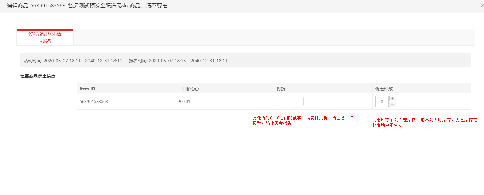Click the red 优惠库存 inventory notice
Screen dimensions: 484x195
tap(424, 122)
